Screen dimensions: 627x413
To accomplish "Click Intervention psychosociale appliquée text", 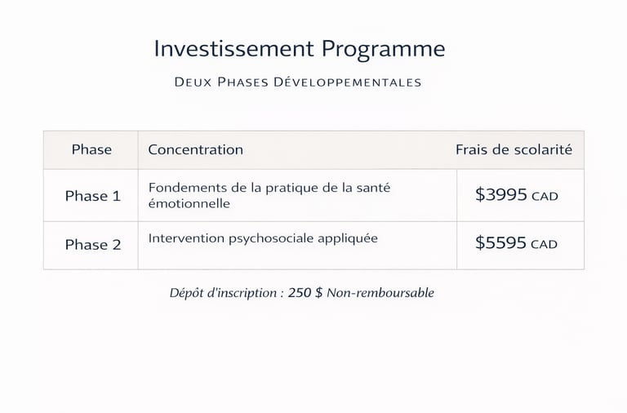I will coord(263,238).
